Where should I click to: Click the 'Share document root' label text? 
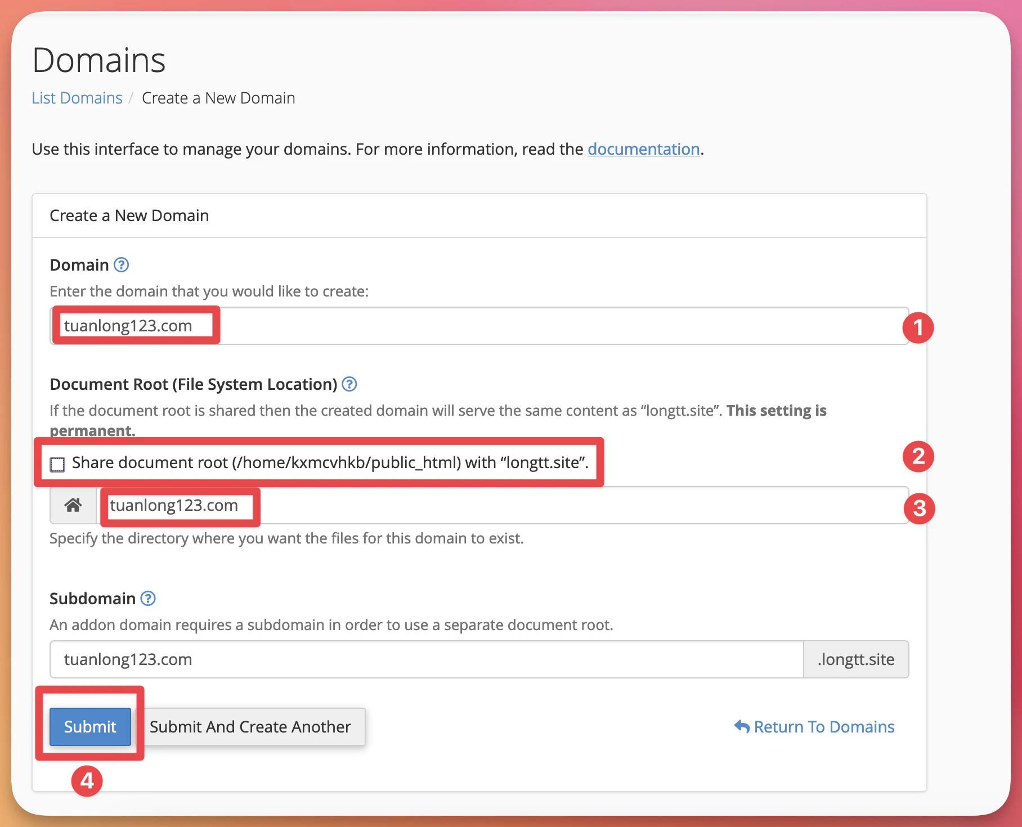[x=330, y=462]
